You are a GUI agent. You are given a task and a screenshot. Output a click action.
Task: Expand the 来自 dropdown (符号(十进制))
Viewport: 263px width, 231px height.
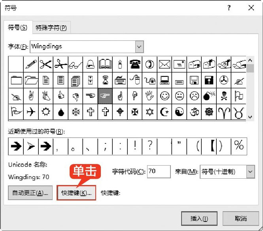click(250, 172)
